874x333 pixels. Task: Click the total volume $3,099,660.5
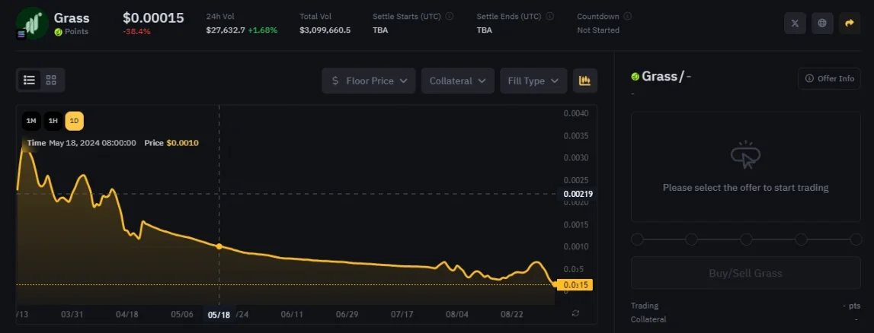pos(325,30)
